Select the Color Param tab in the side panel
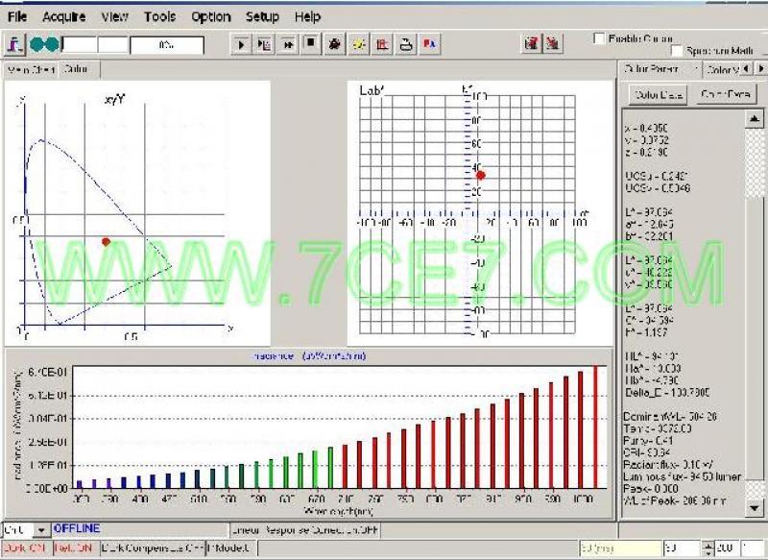This screenshot has height=560, width=768. (x=660, y=69)
